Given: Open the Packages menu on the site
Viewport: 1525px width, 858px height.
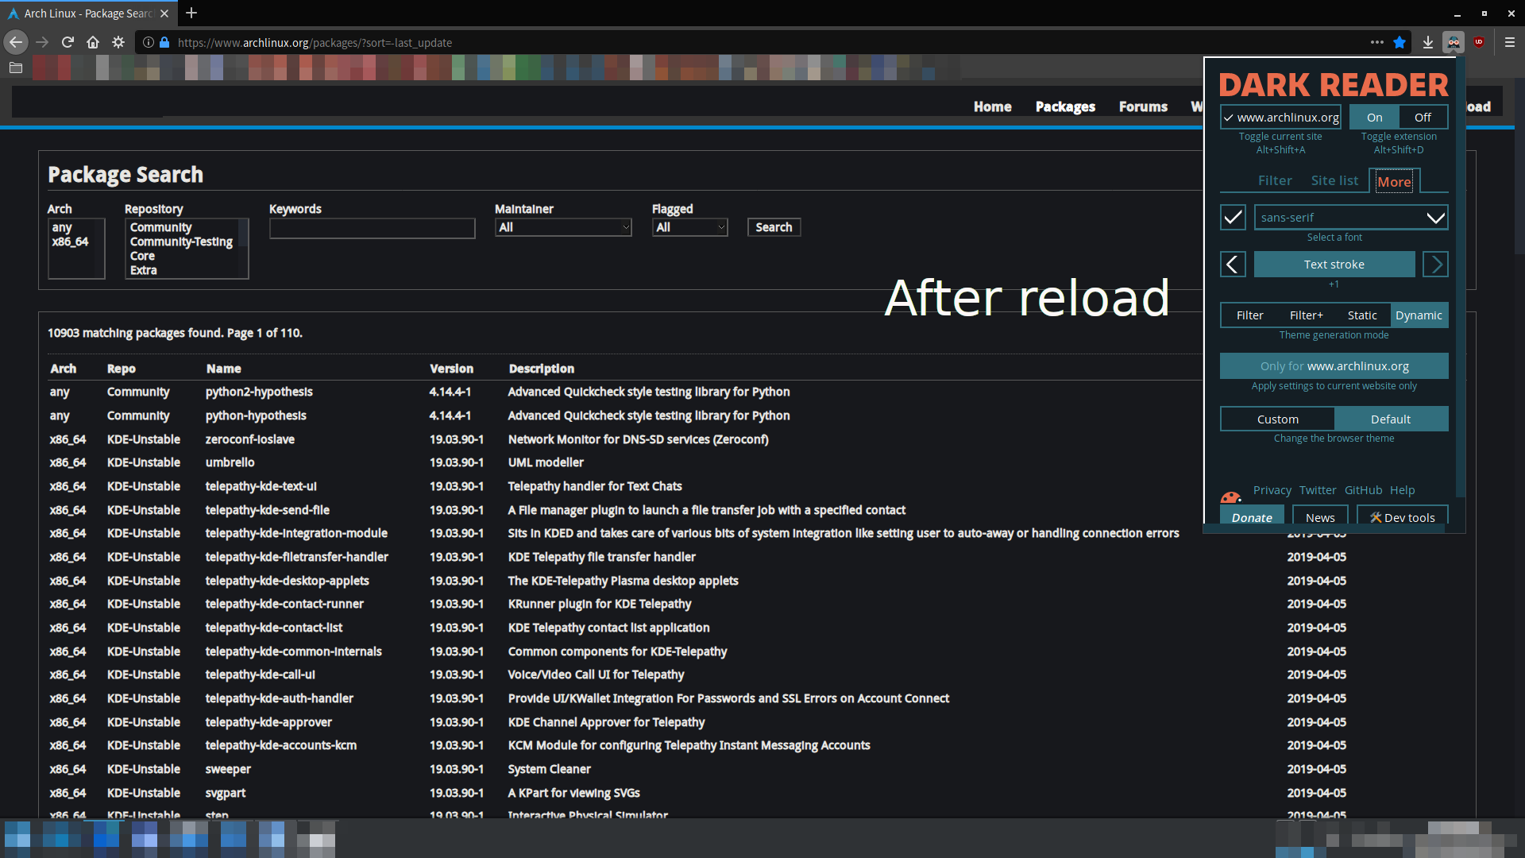Looking at the screenshot, I should click(1065, 106).
